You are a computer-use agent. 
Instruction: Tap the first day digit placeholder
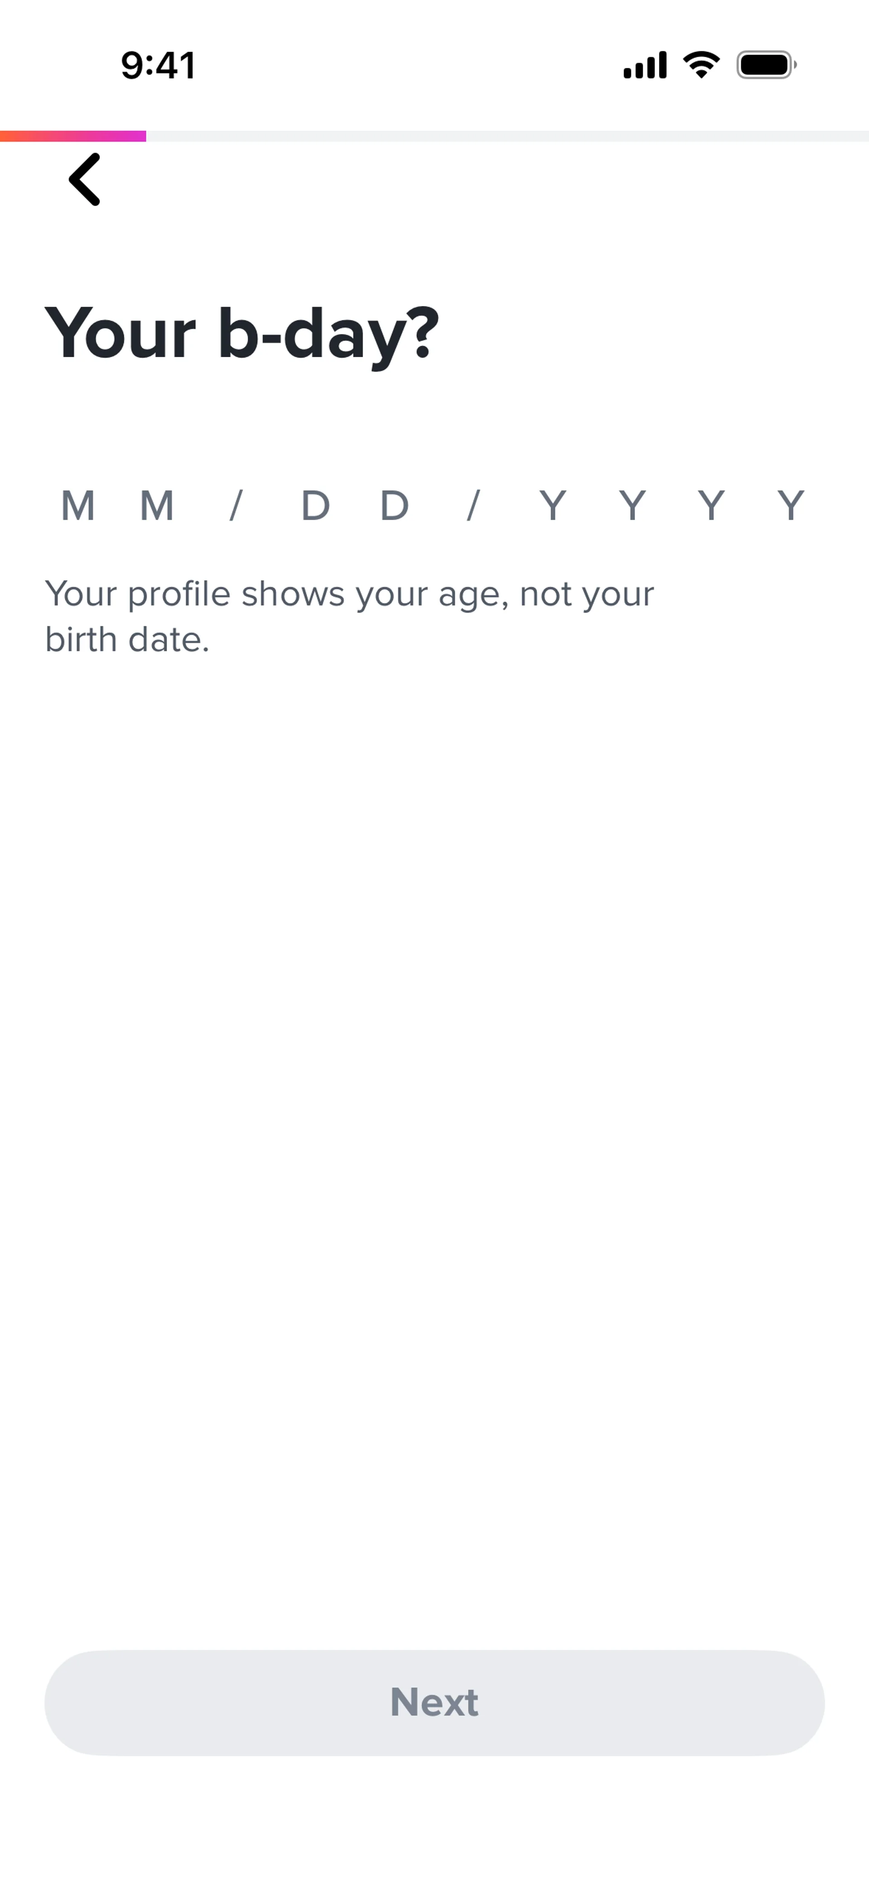[x=315, y=505]
